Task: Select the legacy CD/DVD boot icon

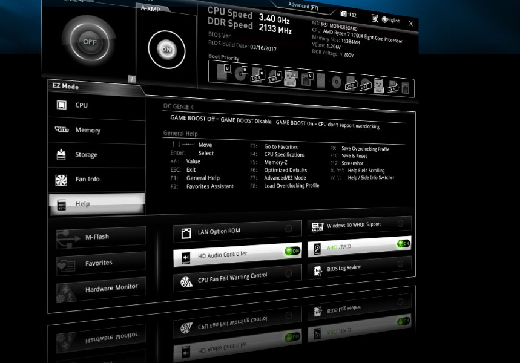Action: point(337,82)
